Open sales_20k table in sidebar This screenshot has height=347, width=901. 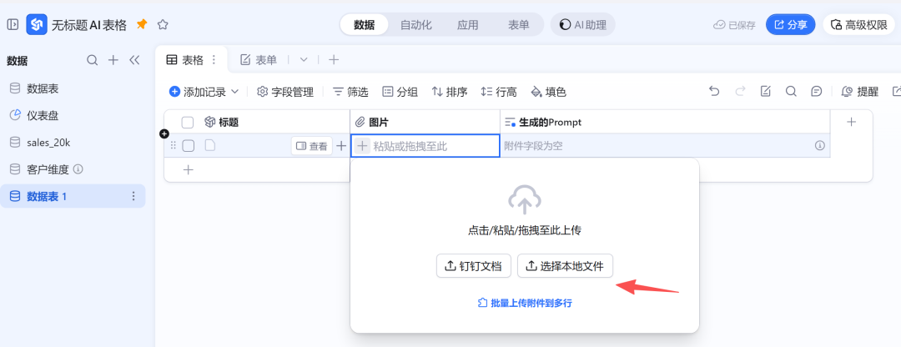click(73, 143)
